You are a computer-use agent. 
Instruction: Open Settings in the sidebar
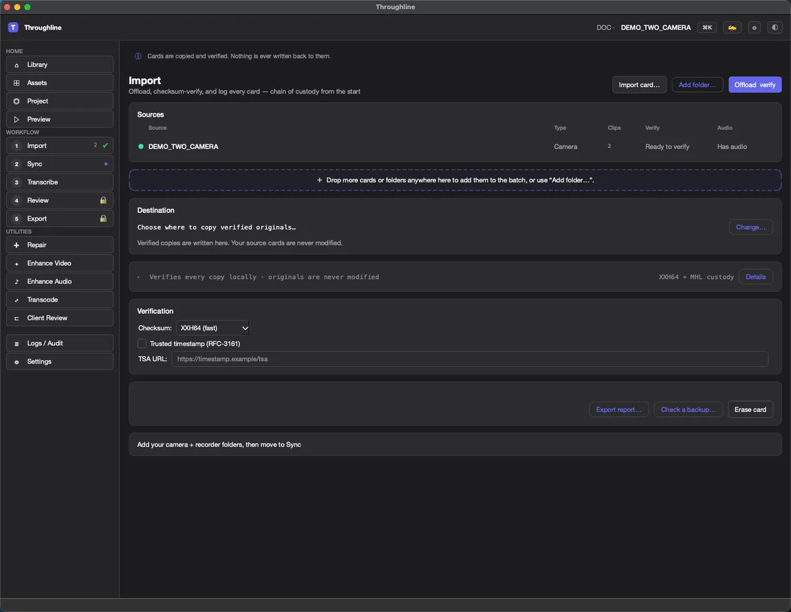pos(60,362)
